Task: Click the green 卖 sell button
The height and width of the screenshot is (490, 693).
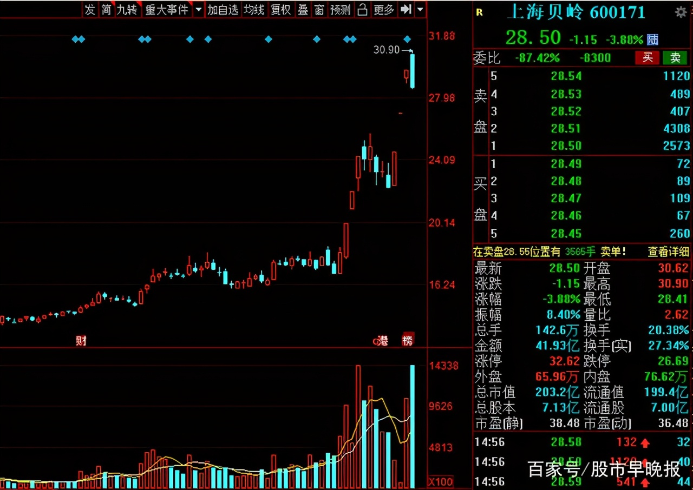Action: point(675,58)
